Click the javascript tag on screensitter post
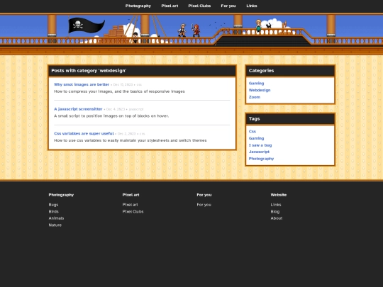Image resolution: width=383 pixels, height=287 pixels. (x=136, y=109)
